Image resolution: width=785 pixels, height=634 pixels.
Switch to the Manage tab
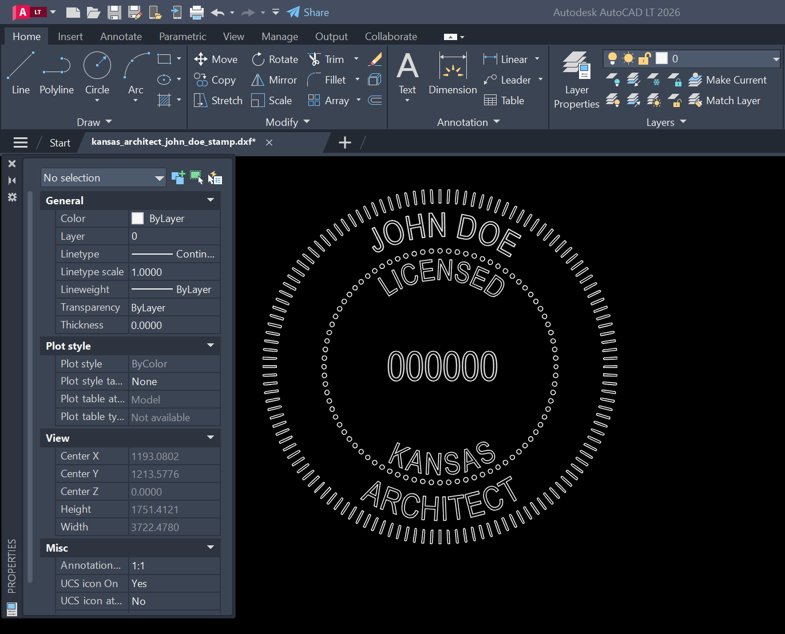pyautogui.click(x=280, y=36)
